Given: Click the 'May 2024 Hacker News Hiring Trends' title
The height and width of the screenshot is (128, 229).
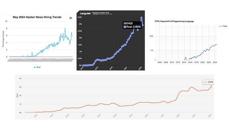Looking at the screenshot, I should pos(37,17).
